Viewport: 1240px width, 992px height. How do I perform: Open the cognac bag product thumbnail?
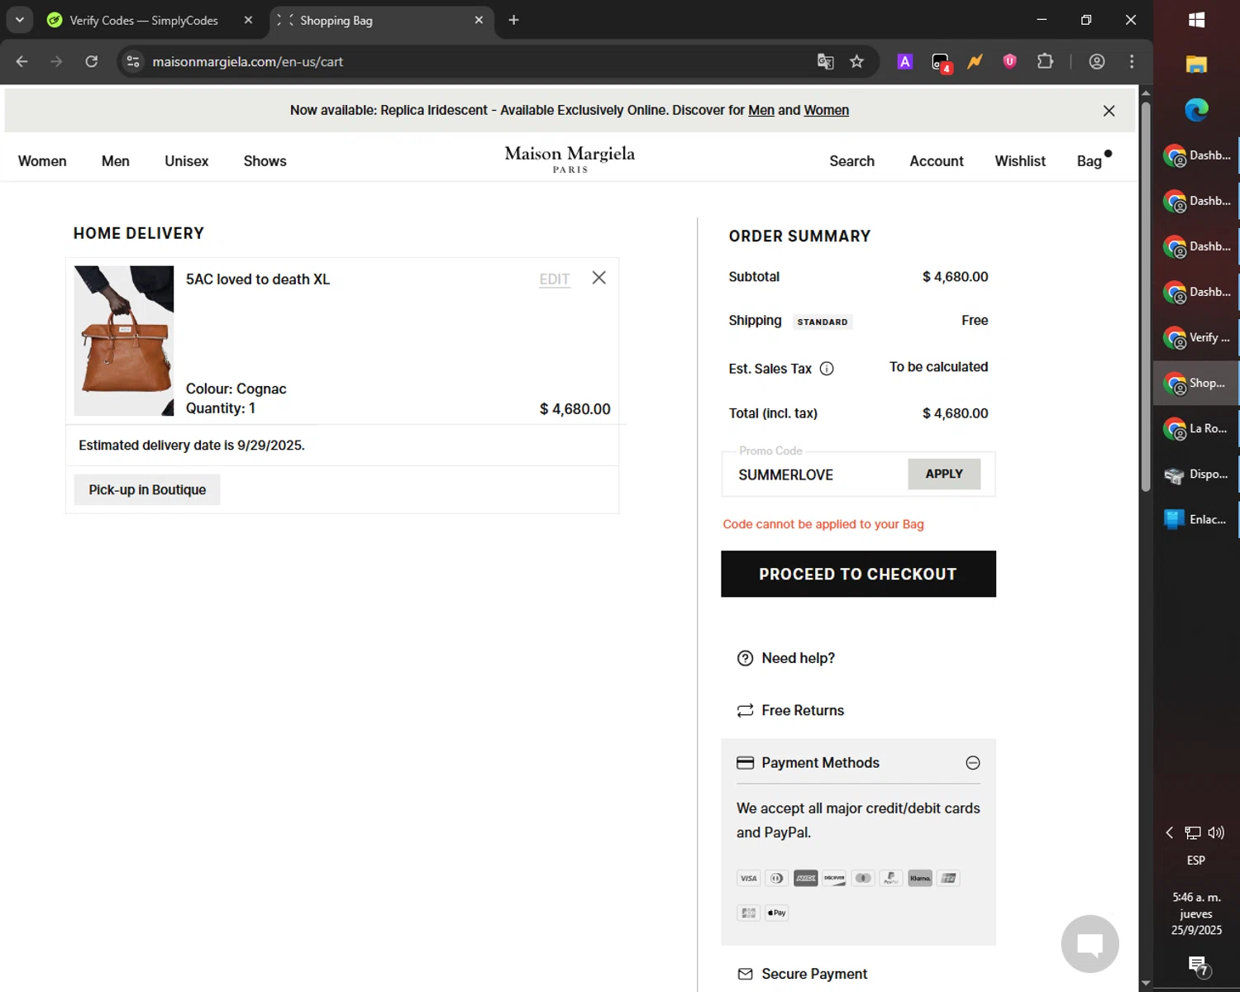[124, 341]
